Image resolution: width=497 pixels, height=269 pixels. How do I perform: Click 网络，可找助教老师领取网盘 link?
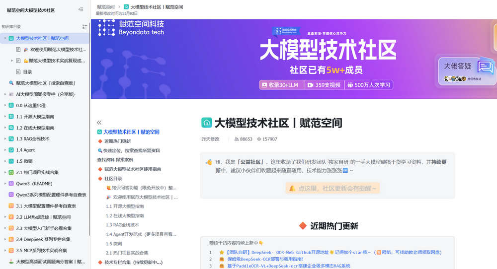coord(411,252)
